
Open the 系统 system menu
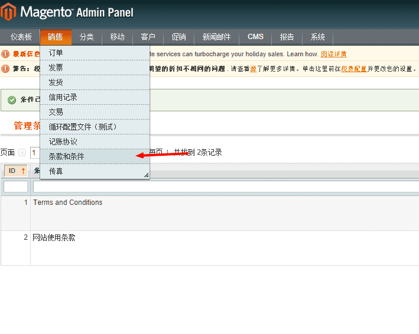point(317,37)
